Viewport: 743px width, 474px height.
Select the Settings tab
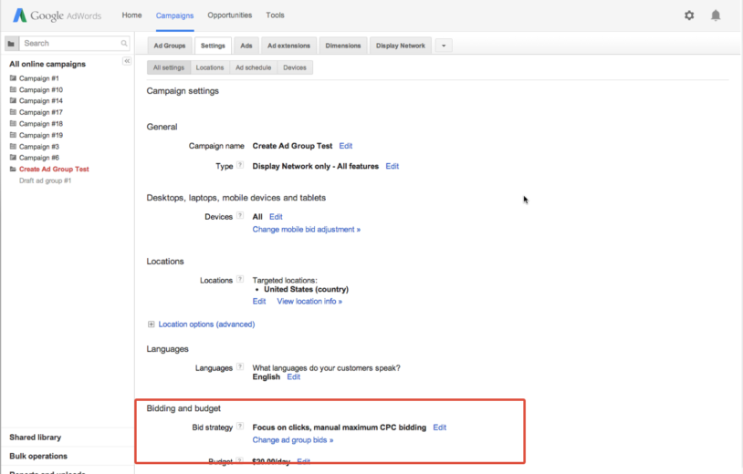tap(213, 46)
